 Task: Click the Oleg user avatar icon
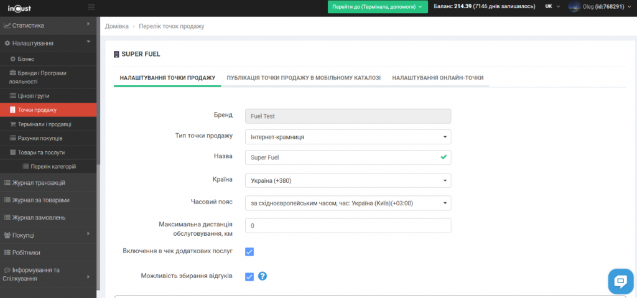[574, 7]
